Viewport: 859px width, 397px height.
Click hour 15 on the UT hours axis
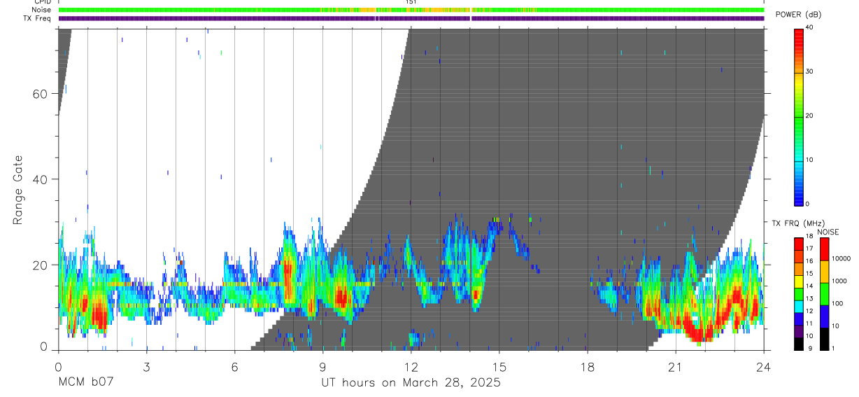click(x=499, y=366)
